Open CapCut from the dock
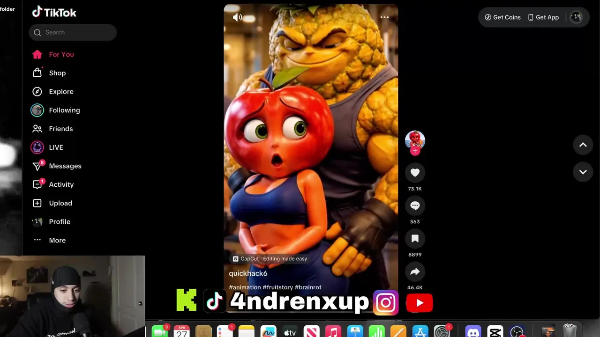The image size is (600, 337). click(x=495, y=331)
